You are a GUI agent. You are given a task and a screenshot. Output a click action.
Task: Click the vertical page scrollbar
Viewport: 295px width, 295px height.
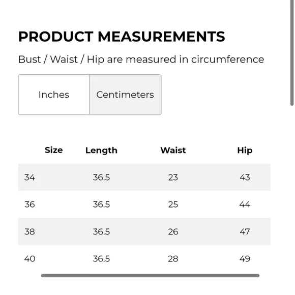[x=292, y=53]
